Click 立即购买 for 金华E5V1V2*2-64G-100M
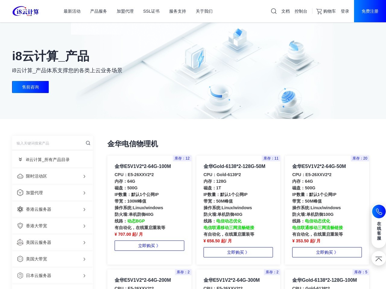 coord(149,245)
